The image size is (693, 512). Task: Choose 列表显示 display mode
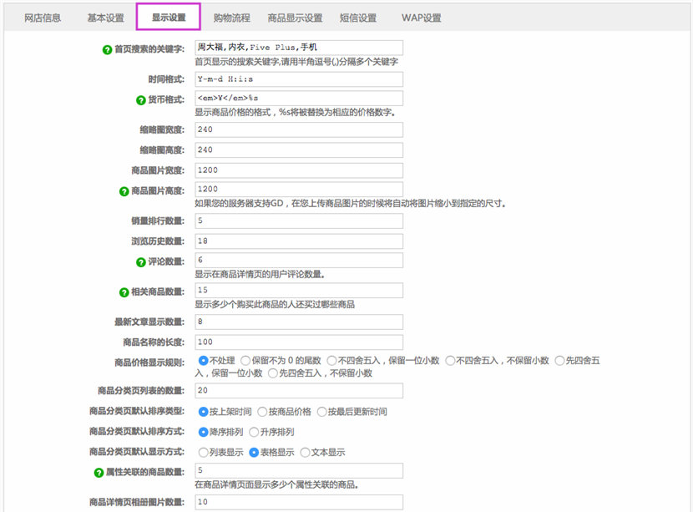[x=203, y=453]
